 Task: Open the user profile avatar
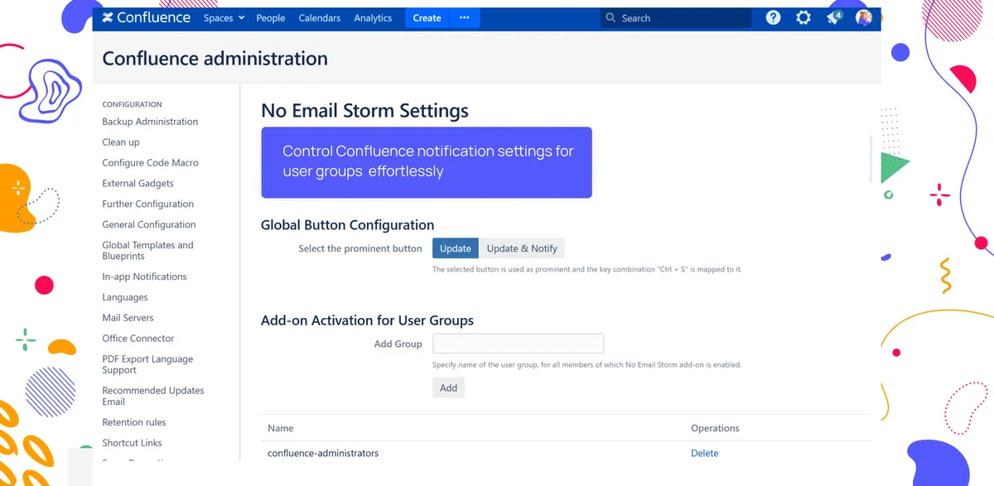pyautogui.click(x=864, y=17)
